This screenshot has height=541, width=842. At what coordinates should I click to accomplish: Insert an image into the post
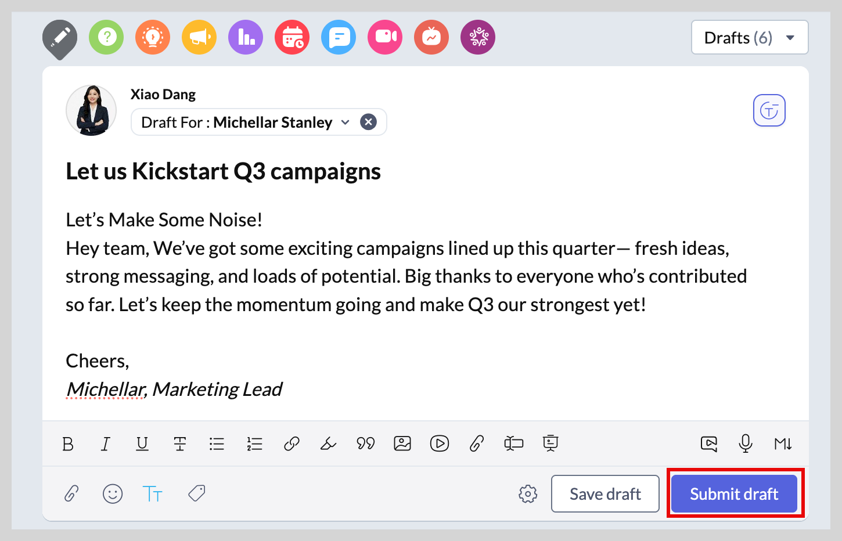[x=402, y=444]
